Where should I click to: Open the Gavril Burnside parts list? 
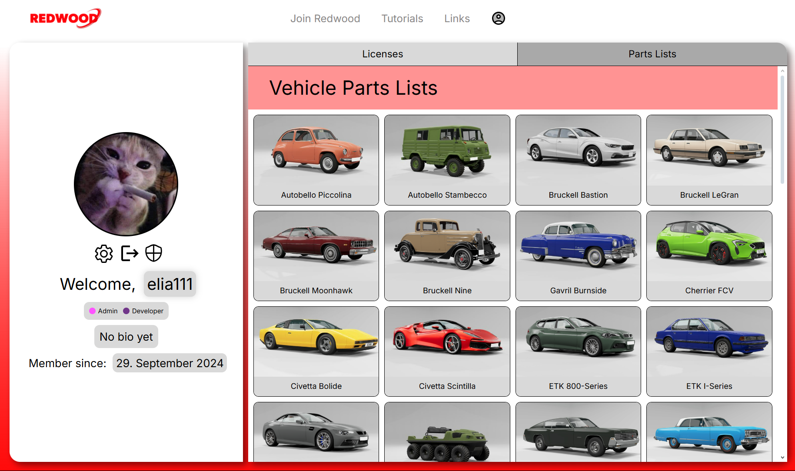click(578, 256)
